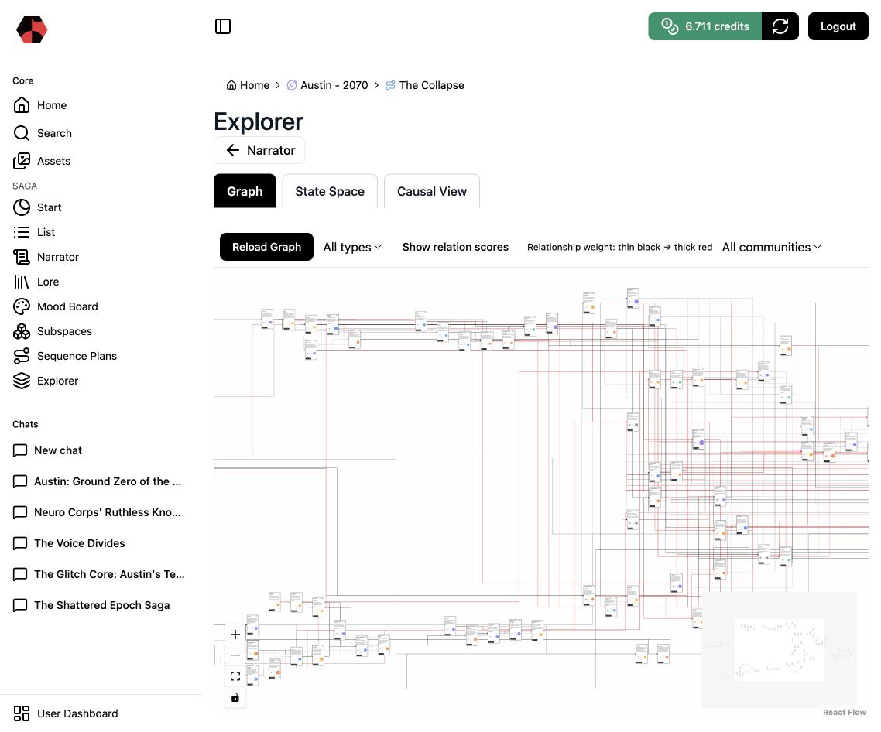Click the New chat bubble icon
Screen dimensions: 881x732
coord(20,450)
